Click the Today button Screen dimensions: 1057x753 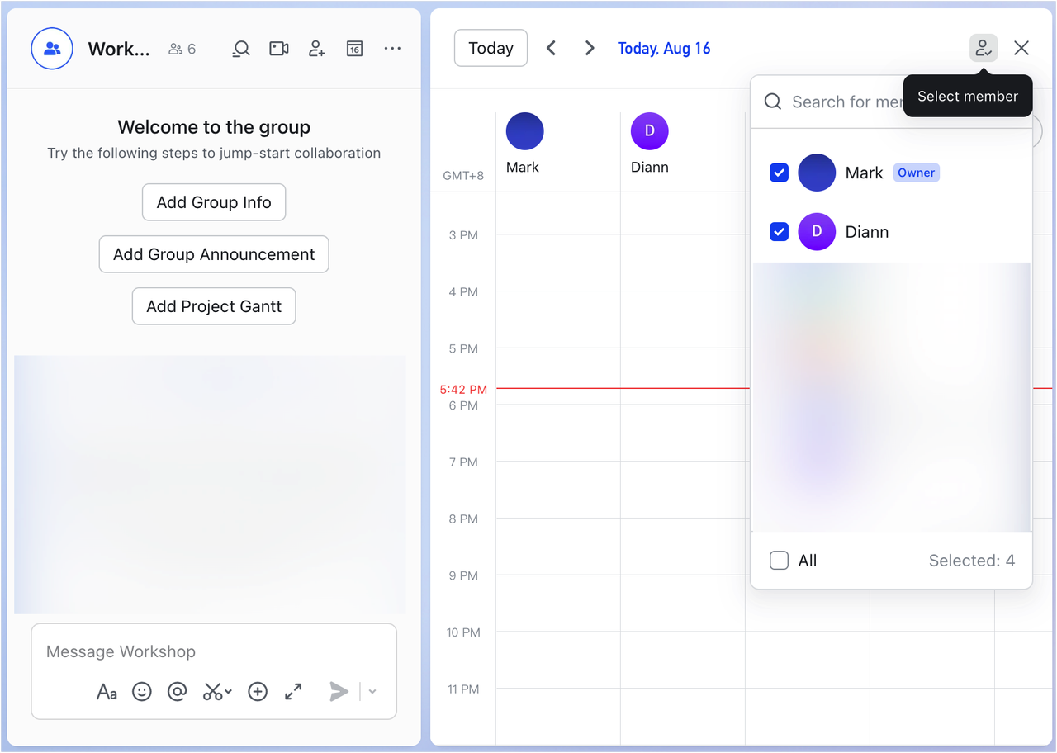(x=491, y=48)
